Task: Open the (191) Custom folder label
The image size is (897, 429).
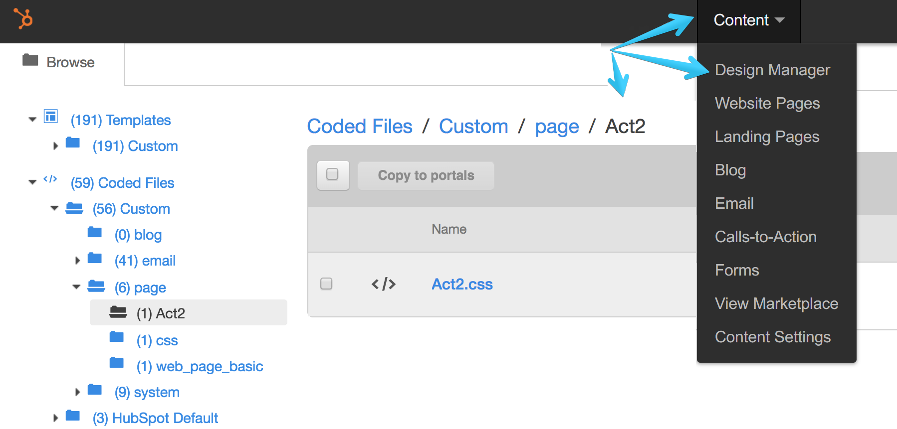Action: [135, 146]
